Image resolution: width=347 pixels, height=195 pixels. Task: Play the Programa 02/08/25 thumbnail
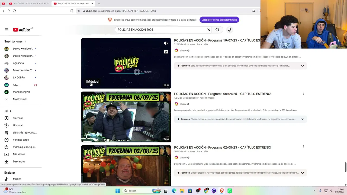tap(126, 166)
